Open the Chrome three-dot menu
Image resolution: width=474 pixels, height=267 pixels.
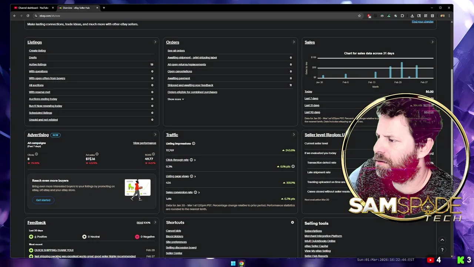[x=449, y=16]
